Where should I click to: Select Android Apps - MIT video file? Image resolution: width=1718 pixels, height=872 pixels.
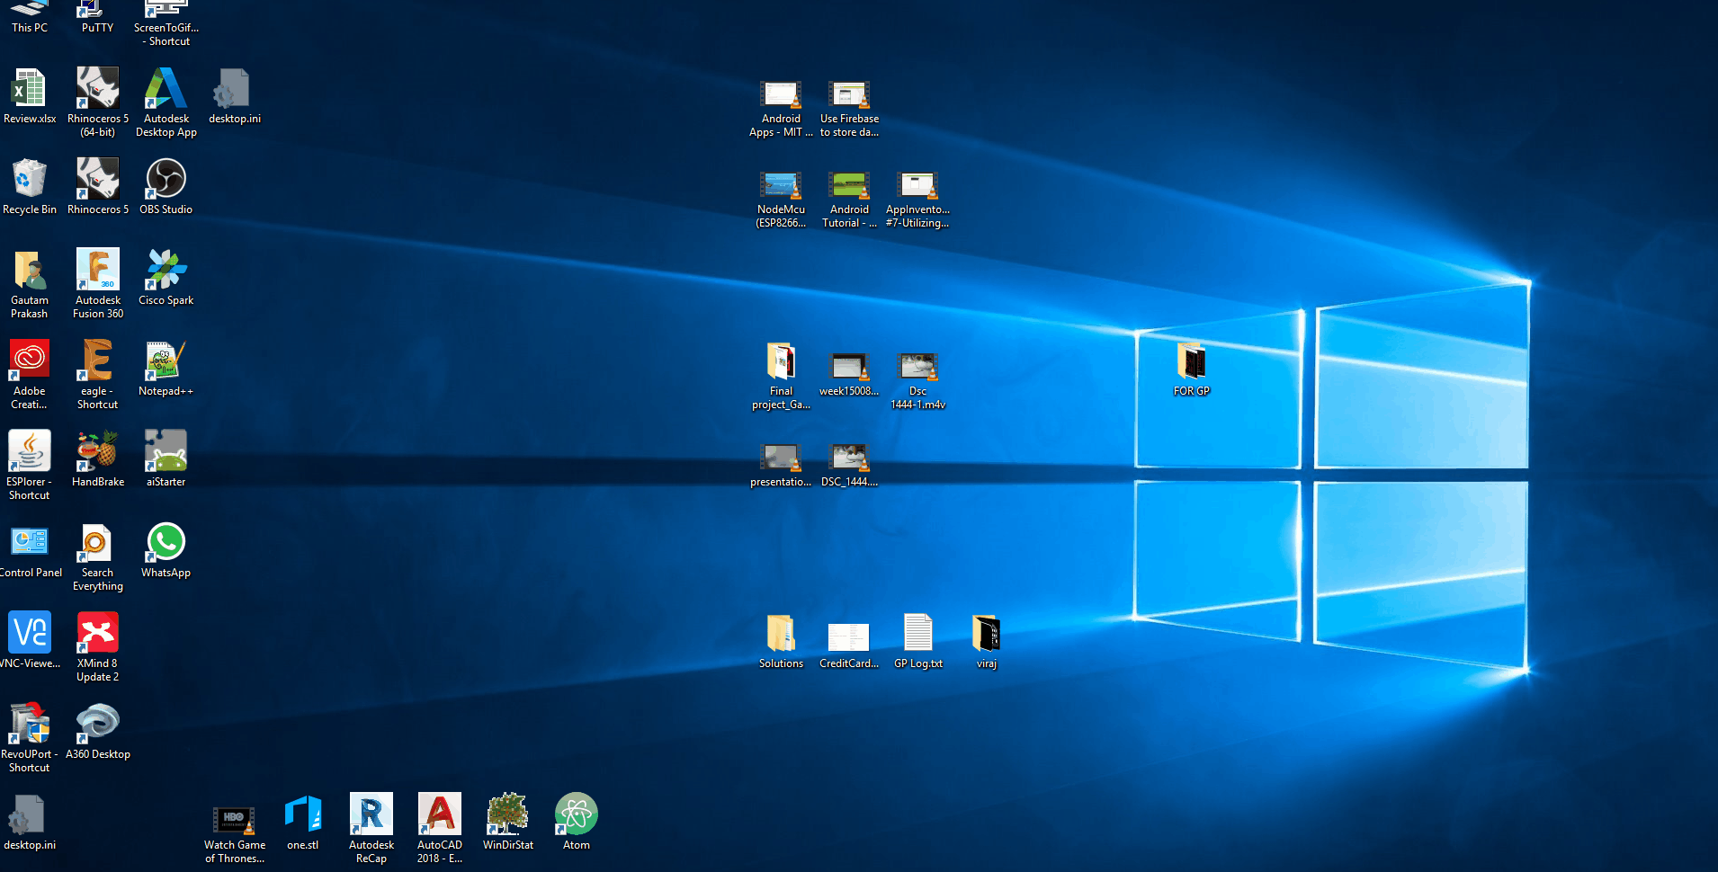[x=782, y=109]
